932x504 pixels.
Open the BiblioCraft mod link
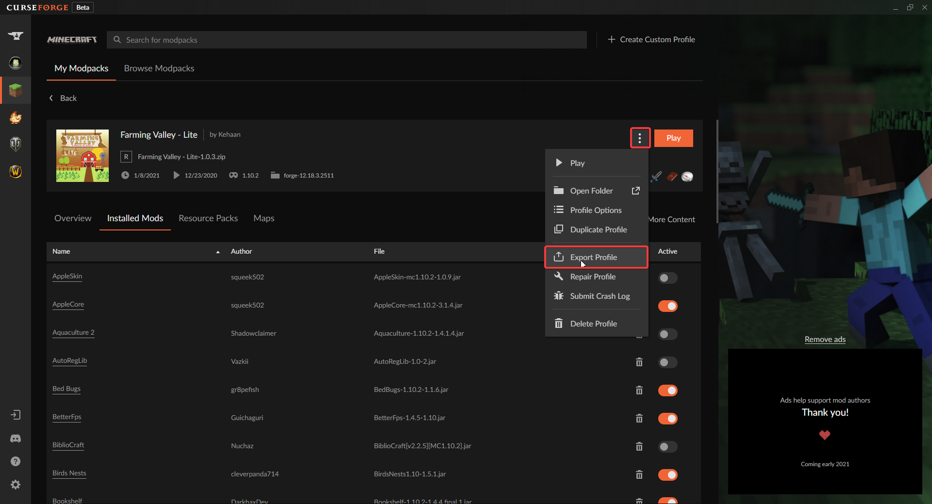[68, 445]
